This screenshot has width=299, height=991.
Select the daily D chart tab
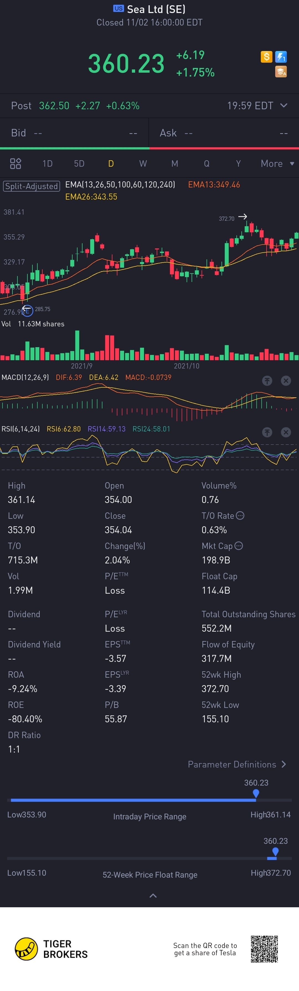point(111,164)
